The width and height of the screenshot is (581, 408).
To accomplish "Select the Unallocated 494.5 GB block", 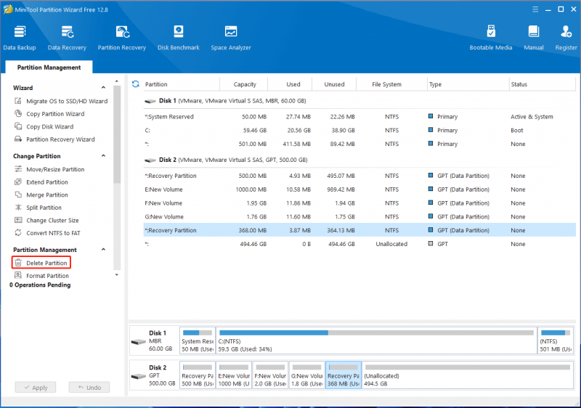I will click(468, 375).
